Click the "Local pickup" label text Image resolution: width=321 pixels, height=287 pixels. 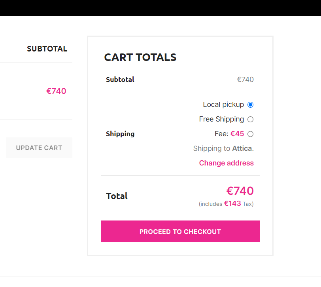click(223, 105)
